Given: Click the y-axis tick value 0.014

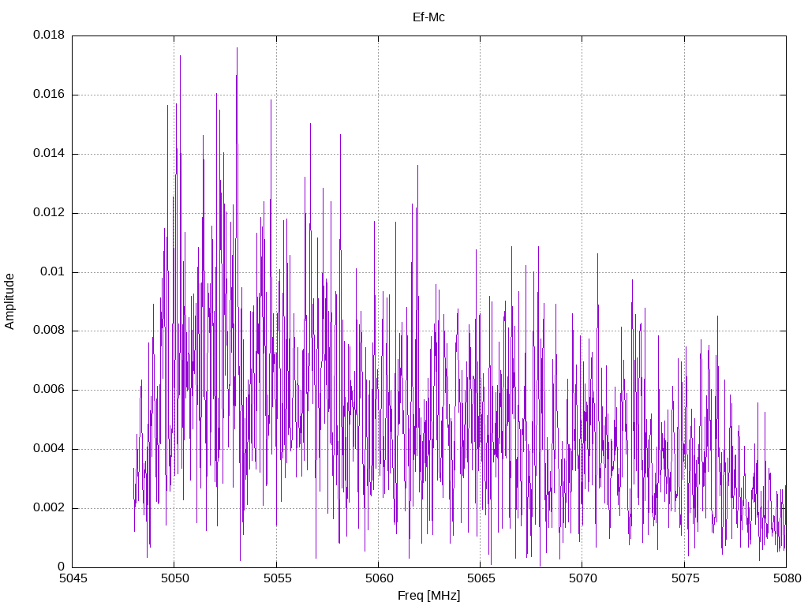Looking at the screenshot, I should coord(49,154).
